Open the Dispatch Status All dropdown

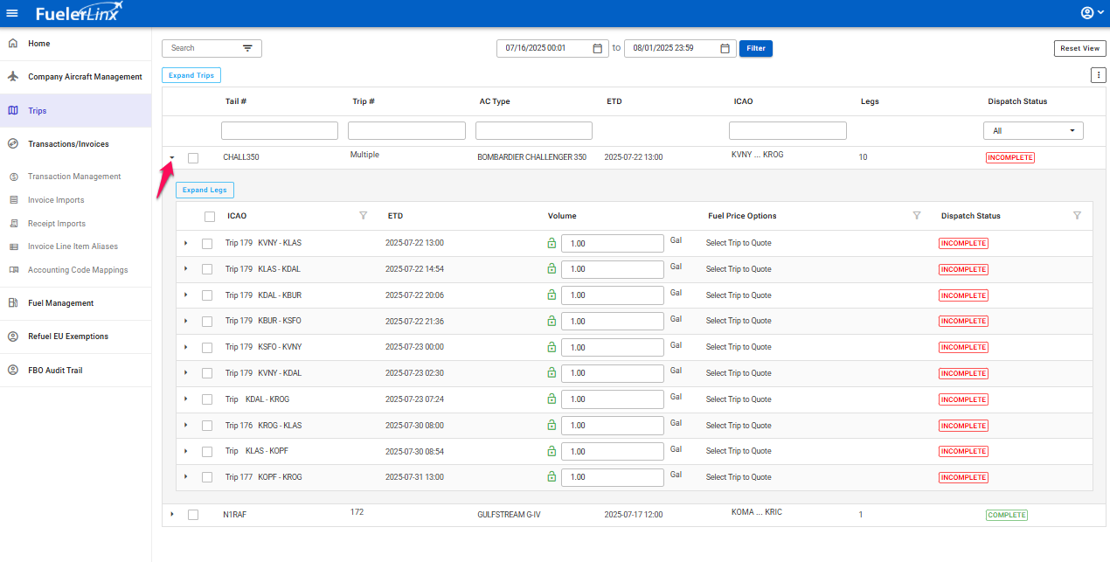pyautogui.click(x=1032, y=131)
